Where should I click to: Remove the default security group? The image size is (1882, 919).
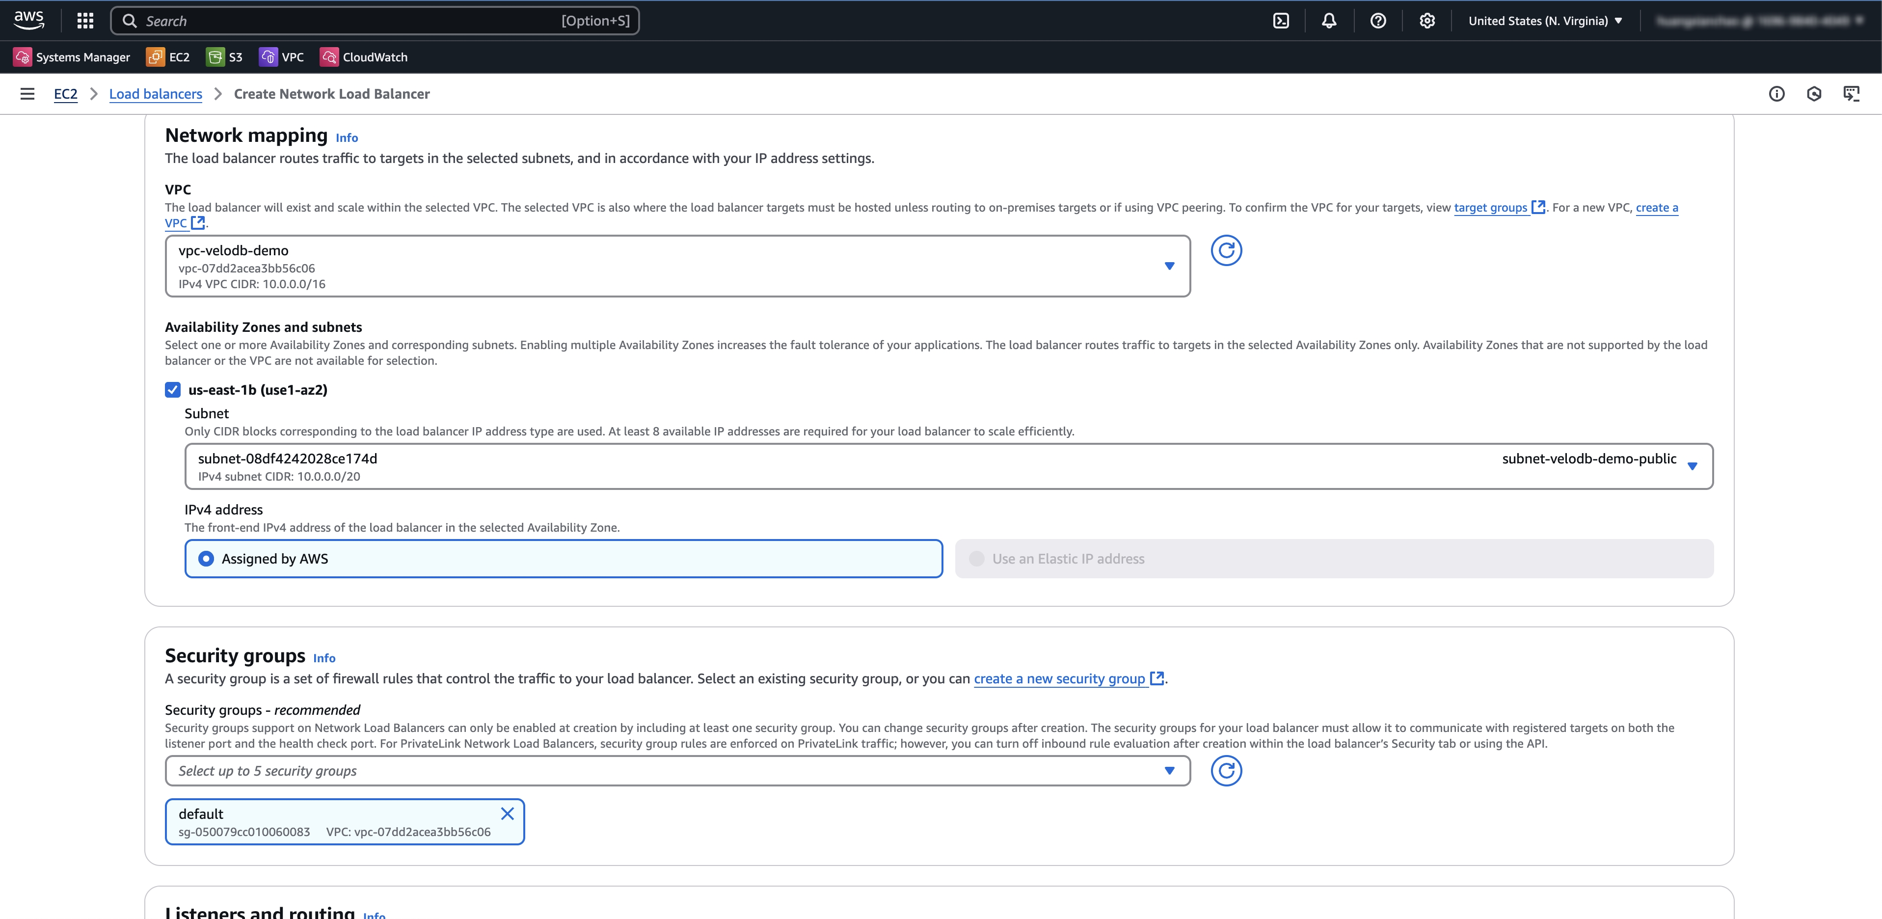pos(507,814)
